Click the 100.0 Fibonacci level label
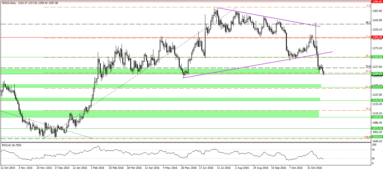Viewport: 383px width, 171px height. 367,137
